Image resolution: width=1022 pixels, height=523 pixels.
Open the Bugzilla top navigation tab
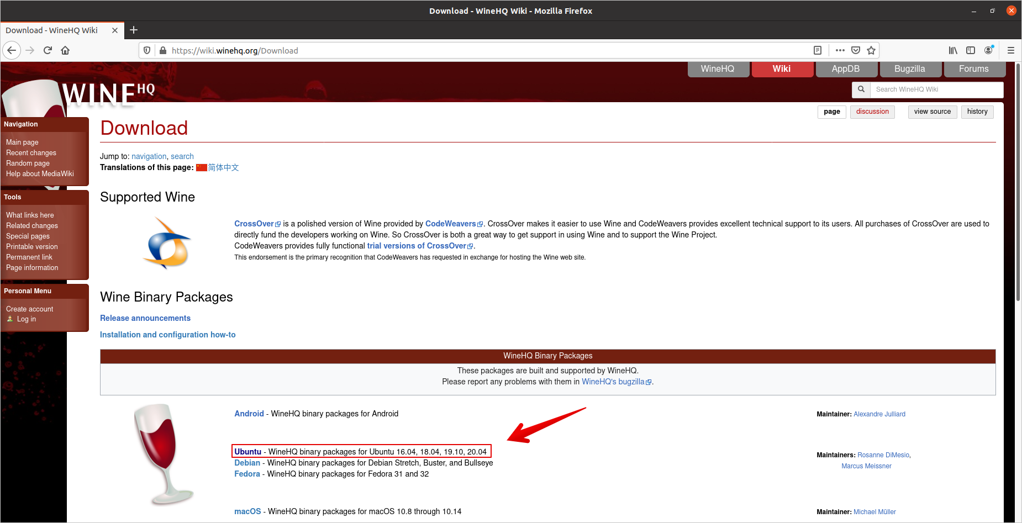coord(910,69)
